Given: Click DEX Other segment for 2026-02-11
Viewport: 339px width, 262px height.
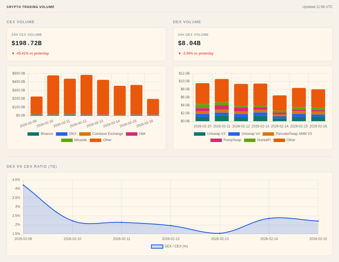Looking at the screenshot, I should pyautogui.click(x=222, y=91).
